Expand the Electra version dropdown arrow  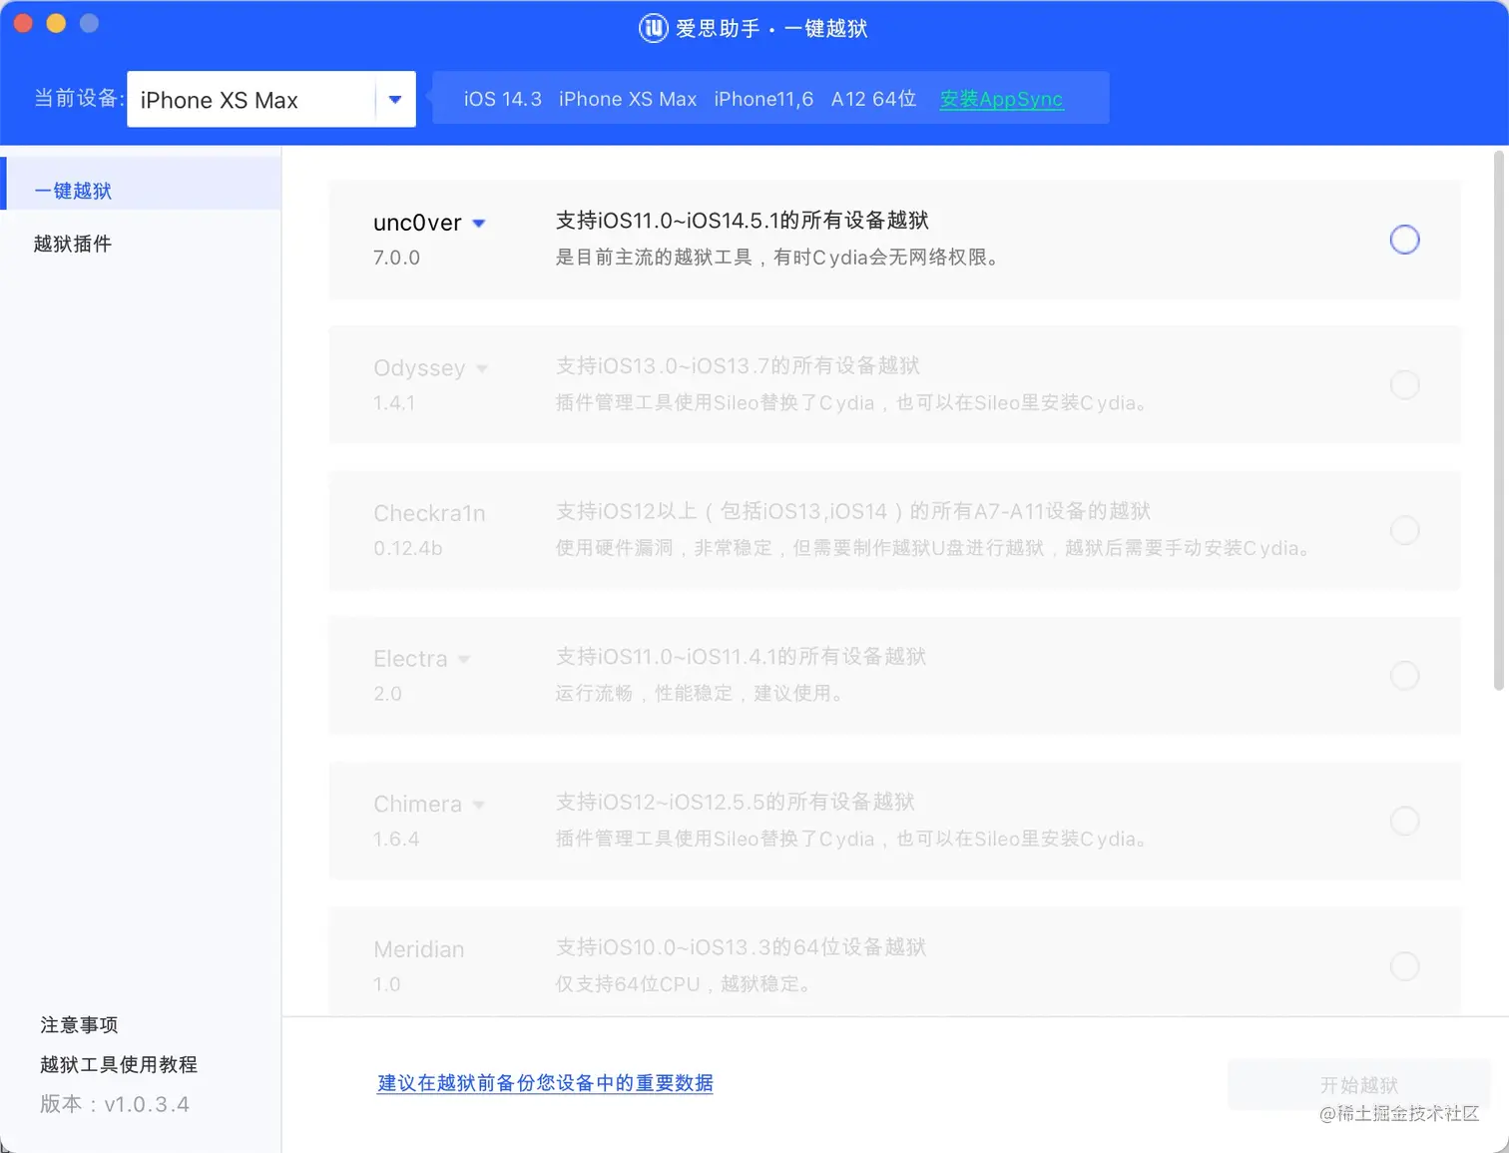(464, 659)
